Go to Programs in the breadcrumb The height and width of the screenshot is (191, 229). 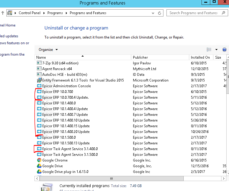[x=55, y=13]
